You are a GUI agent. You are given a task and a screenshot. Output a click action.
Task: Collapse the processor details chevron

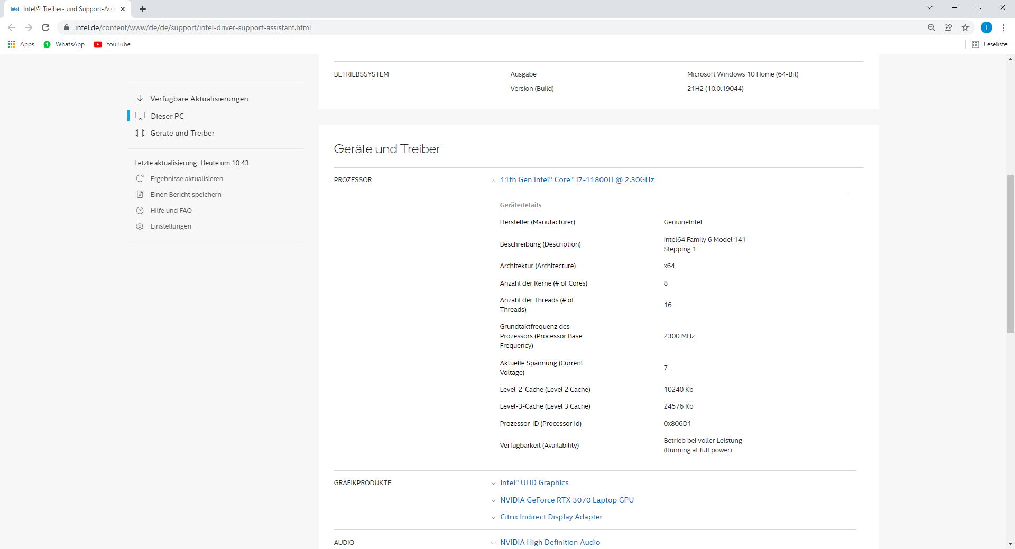[x=493, y=181]
